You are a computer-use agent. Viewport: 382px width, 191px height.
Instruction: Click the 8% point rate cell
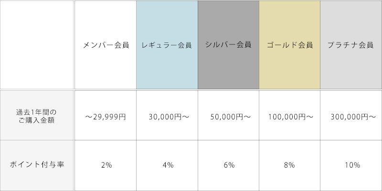tap(289, 165)
